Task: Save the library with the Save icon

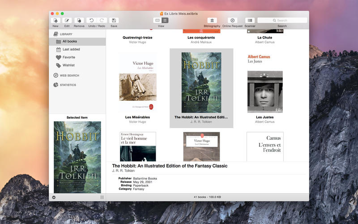Action: click(x=114, y=20)
